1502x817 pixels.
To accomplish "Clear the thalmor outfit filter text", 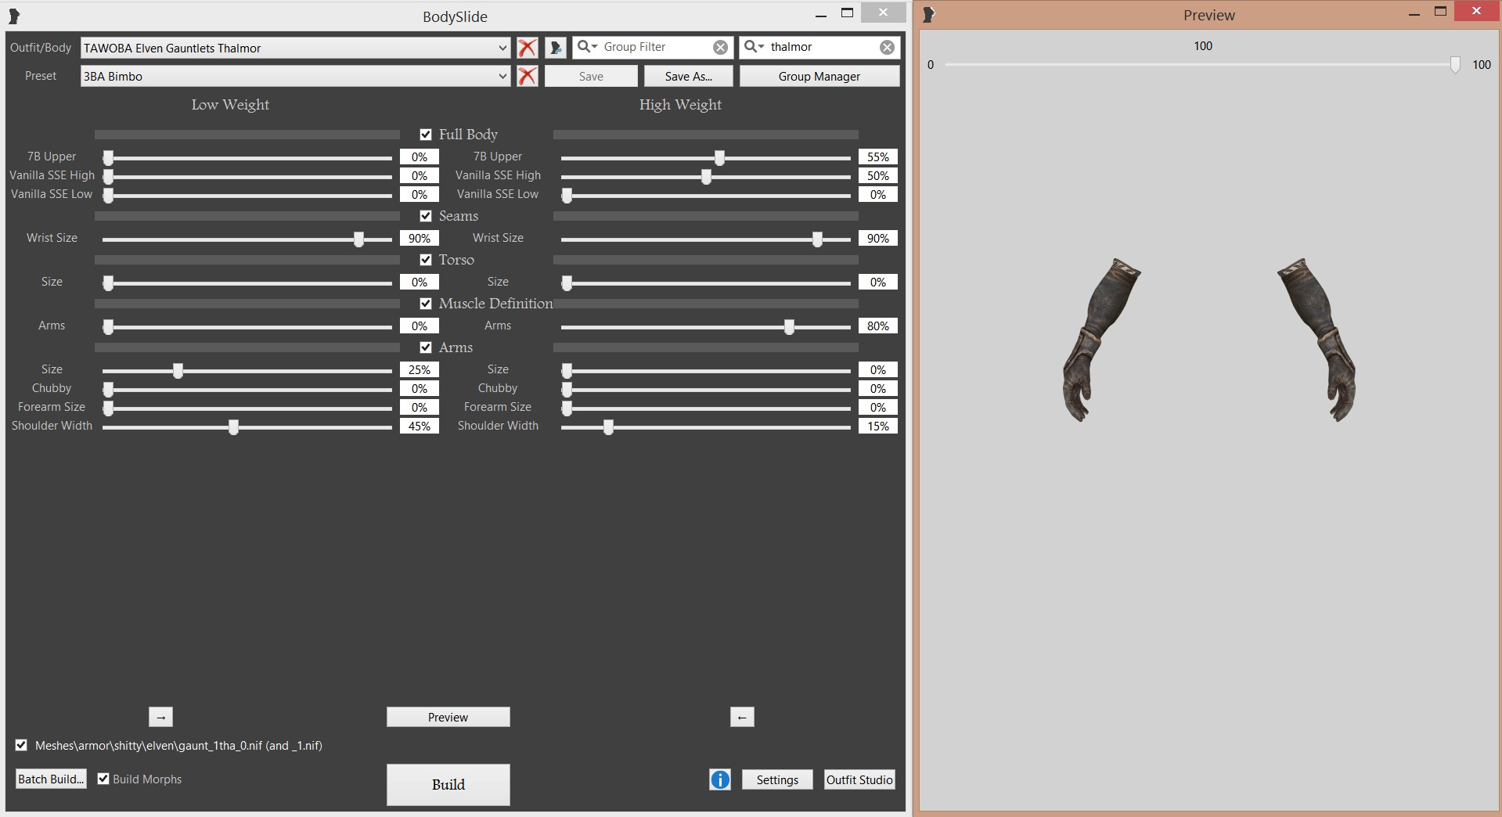I will click(887, 48).
